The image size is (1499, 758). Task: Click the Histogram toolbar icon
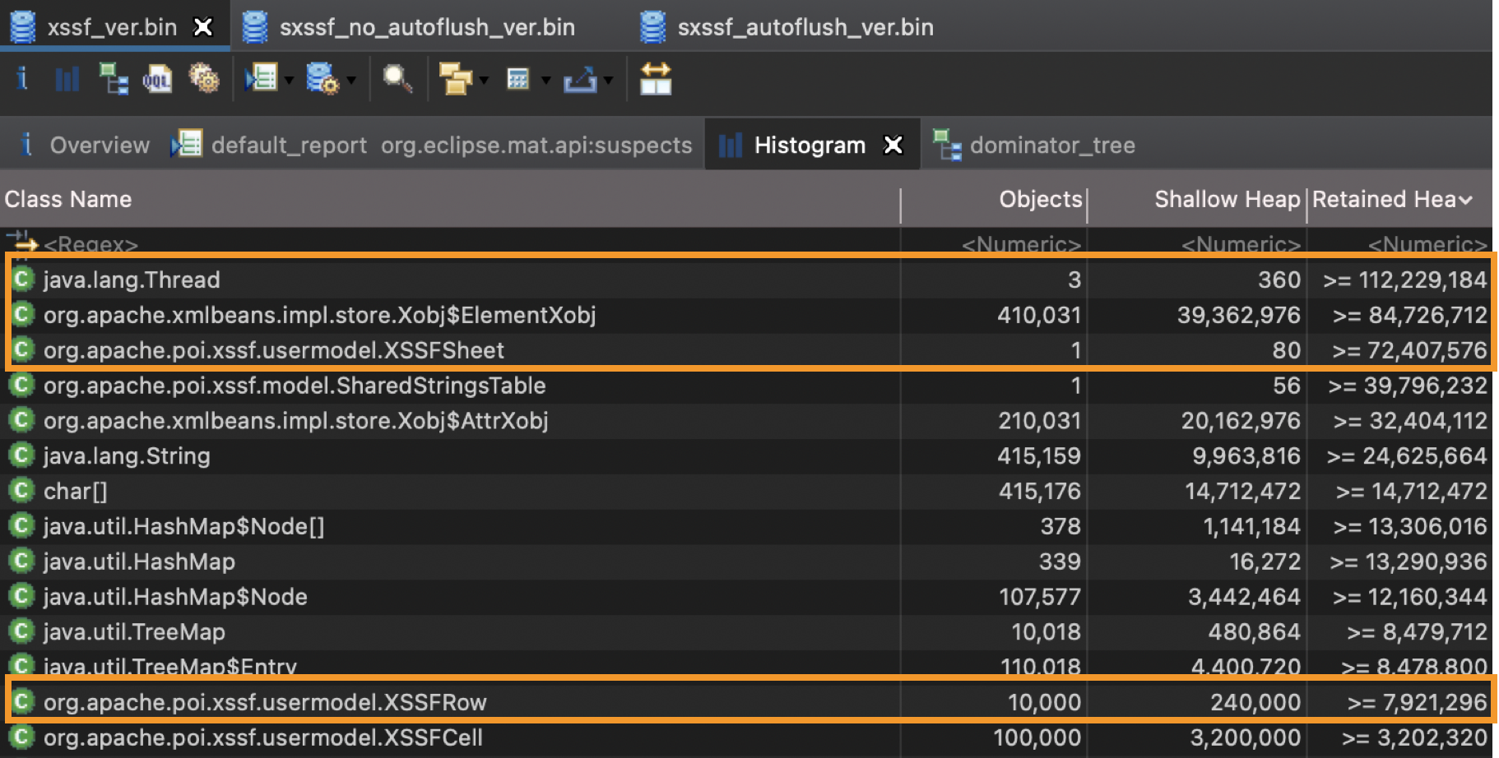tap(67, 80)
